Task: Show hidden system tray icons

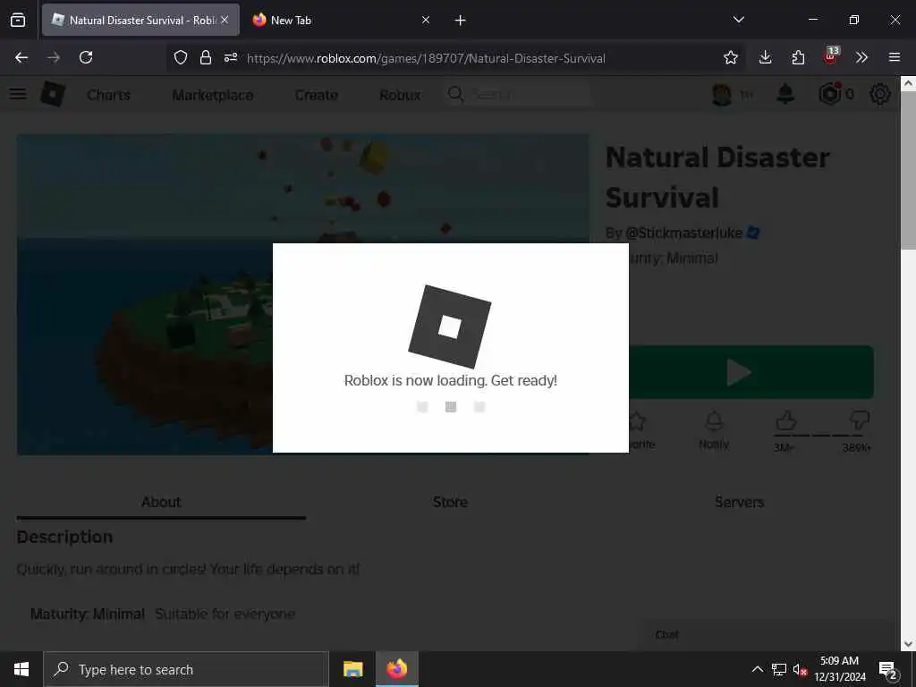Action: click(x=757, y=669)
